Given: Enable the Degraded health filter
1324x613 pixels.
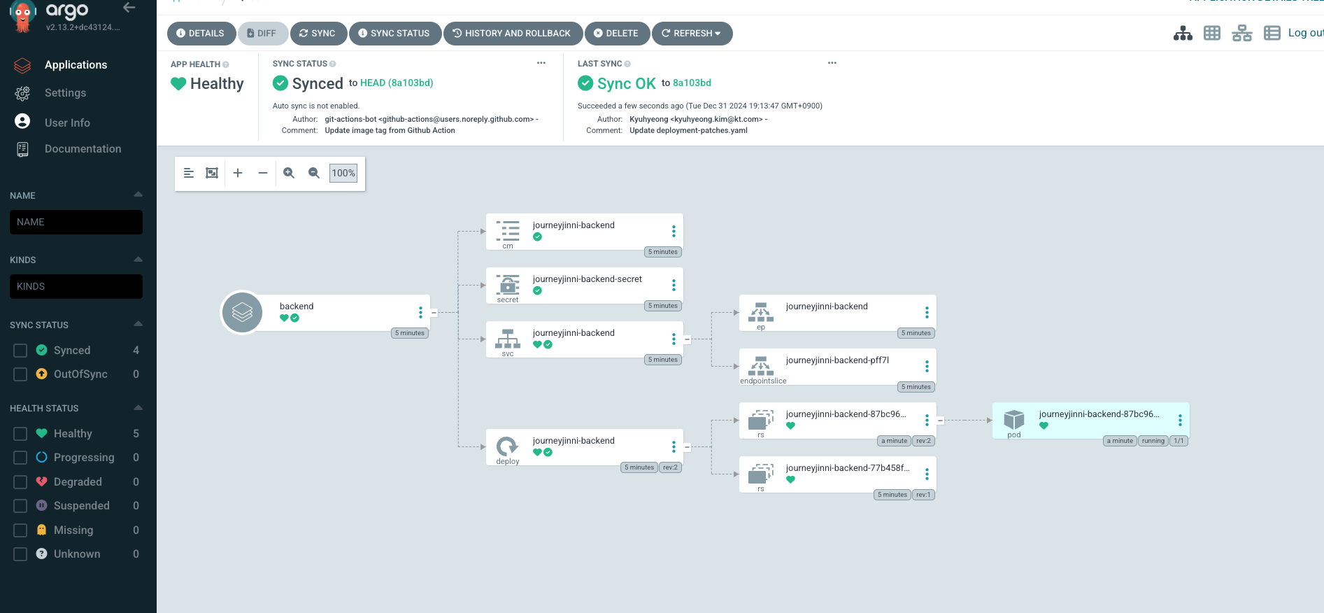Looking at the screenshot, I should click(20, 482).
